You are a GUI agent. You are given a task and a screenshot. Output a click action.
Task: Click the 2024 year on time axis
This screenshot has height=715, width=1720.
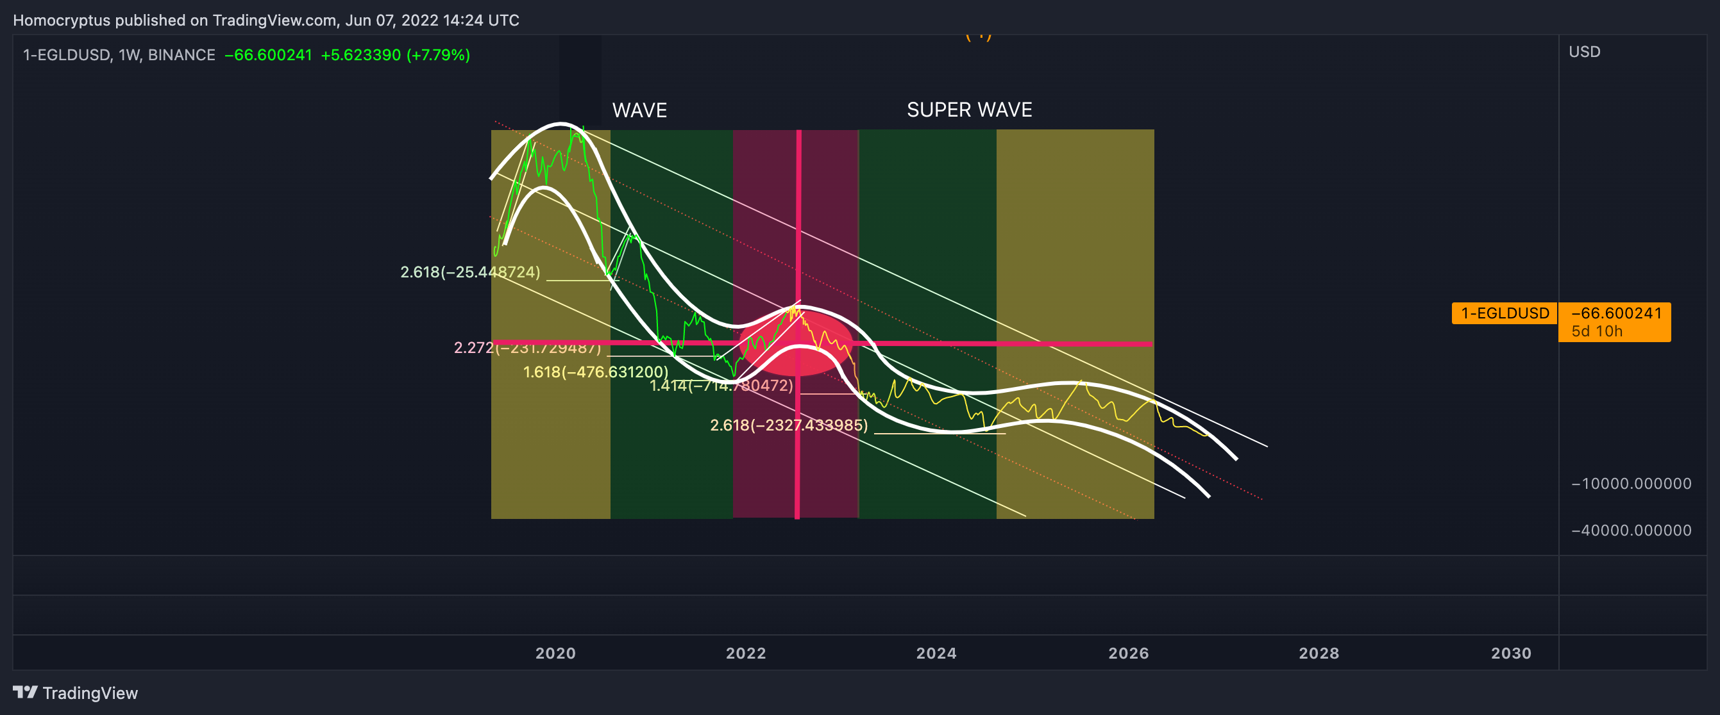tap(936, 653)
